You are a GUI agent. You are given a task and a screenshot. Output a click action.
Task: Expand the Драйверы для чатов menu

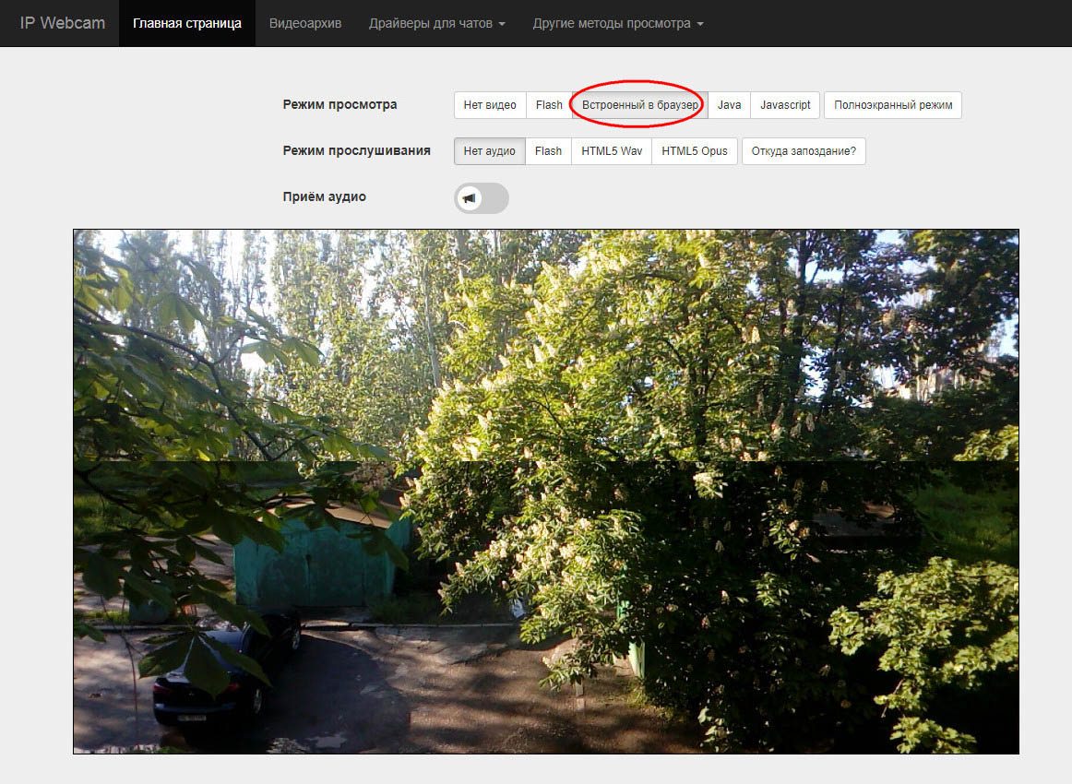point(437,23)
